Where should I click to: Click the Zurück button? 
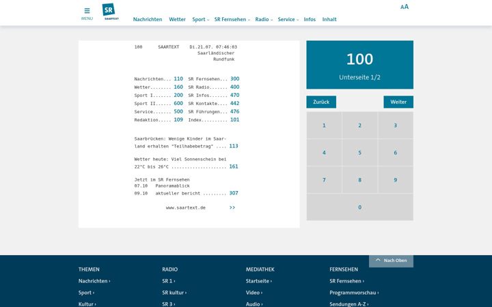tap(321, 102)
